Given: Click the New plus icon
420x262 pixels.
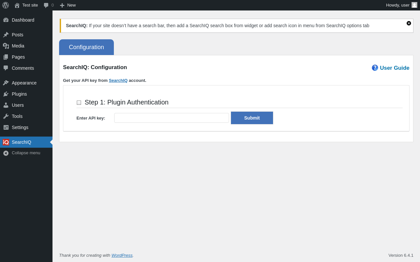Looking at the screenshot, I should tap(62, 5).
